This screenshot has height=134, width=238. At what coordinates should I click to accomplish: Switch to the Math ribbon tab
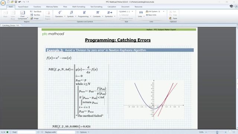(11, 7)
